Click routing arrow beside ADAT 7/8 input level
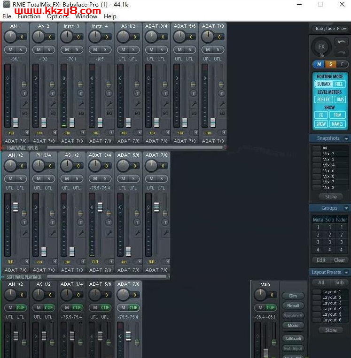The height and width of the screenshot is (358, 351). tap(224, 132)
